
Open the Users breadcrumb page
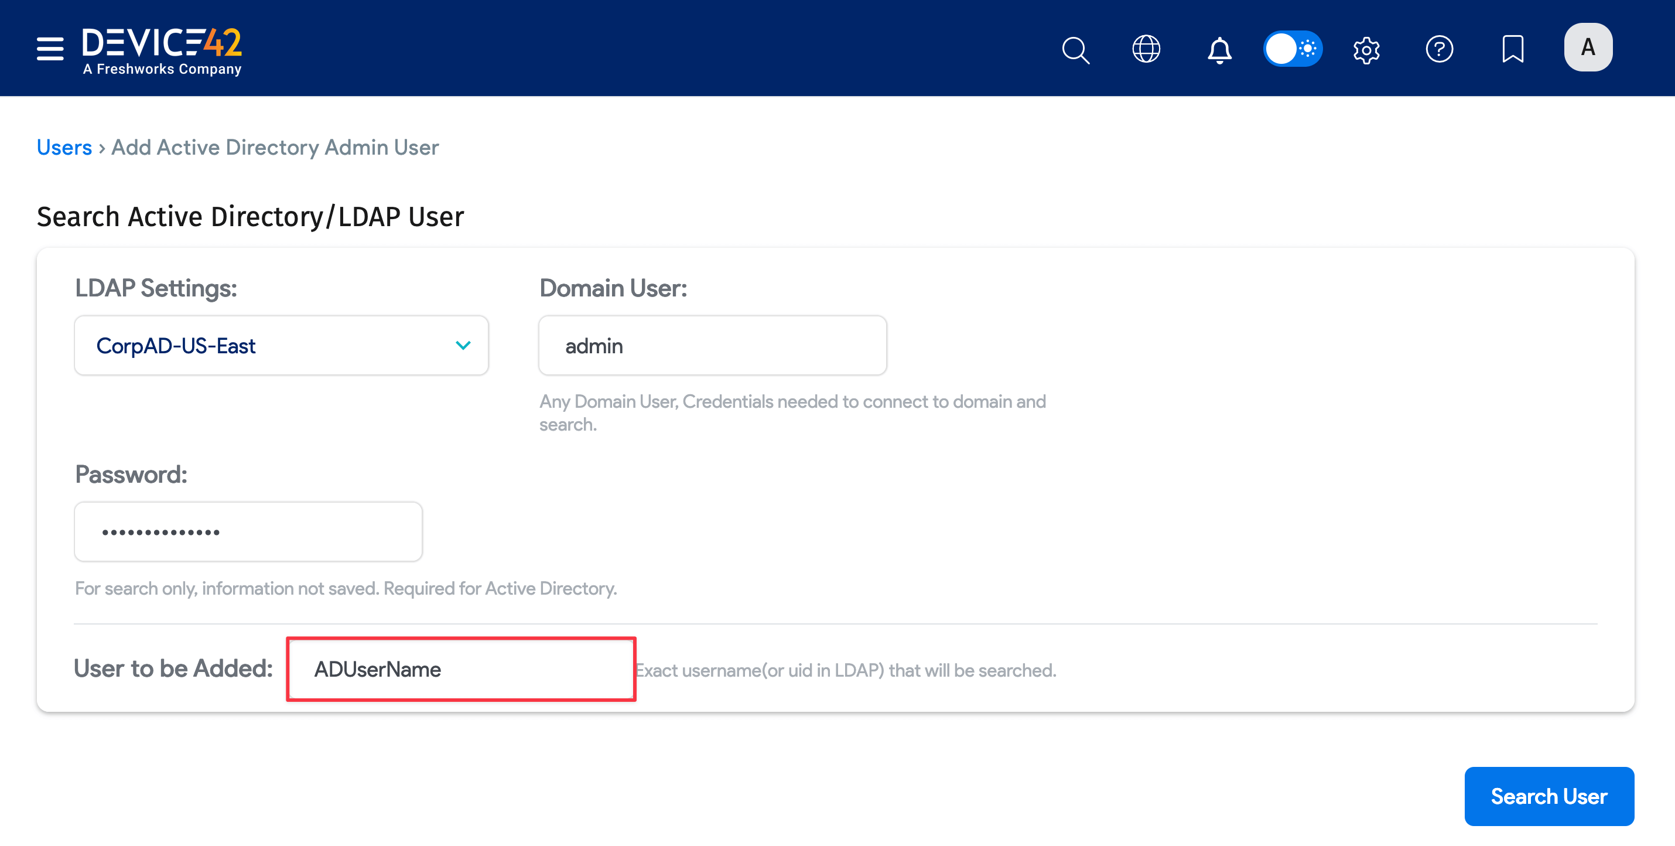pyautogui.click(x=64, y=147)
